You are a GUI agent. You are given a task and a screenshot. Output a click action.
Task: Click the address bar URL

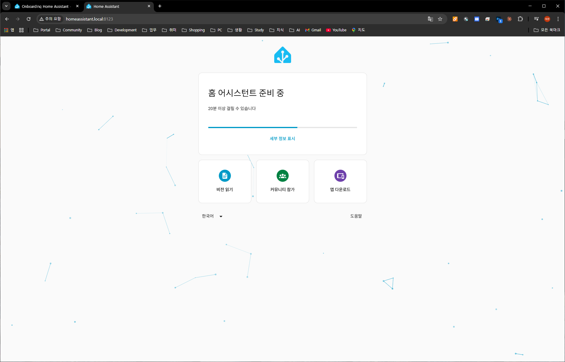[x=89, y=19]
